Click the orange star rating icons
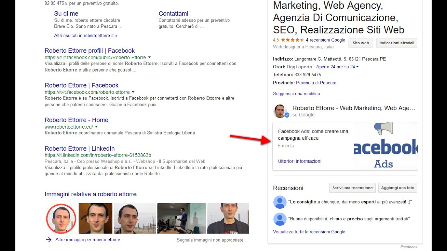The height and width of the screenshot is (251, 447). 292,40
